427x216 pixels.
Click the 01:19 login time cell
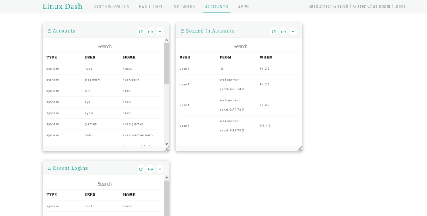pos(265,126)
